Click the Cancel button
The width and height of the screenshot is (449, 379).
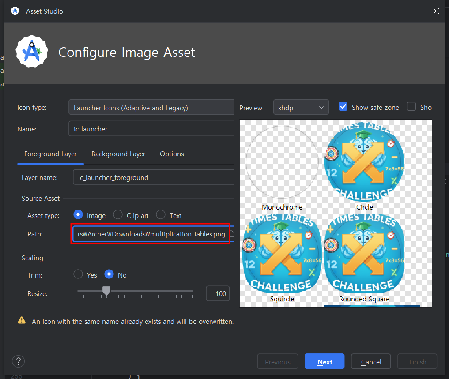[x=370, y=361]
